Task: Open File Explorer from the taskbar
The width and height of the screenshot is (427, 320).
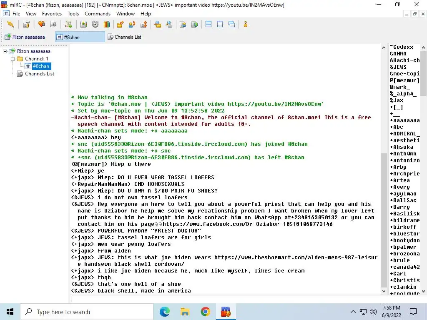Action: [x=185, y=312]
